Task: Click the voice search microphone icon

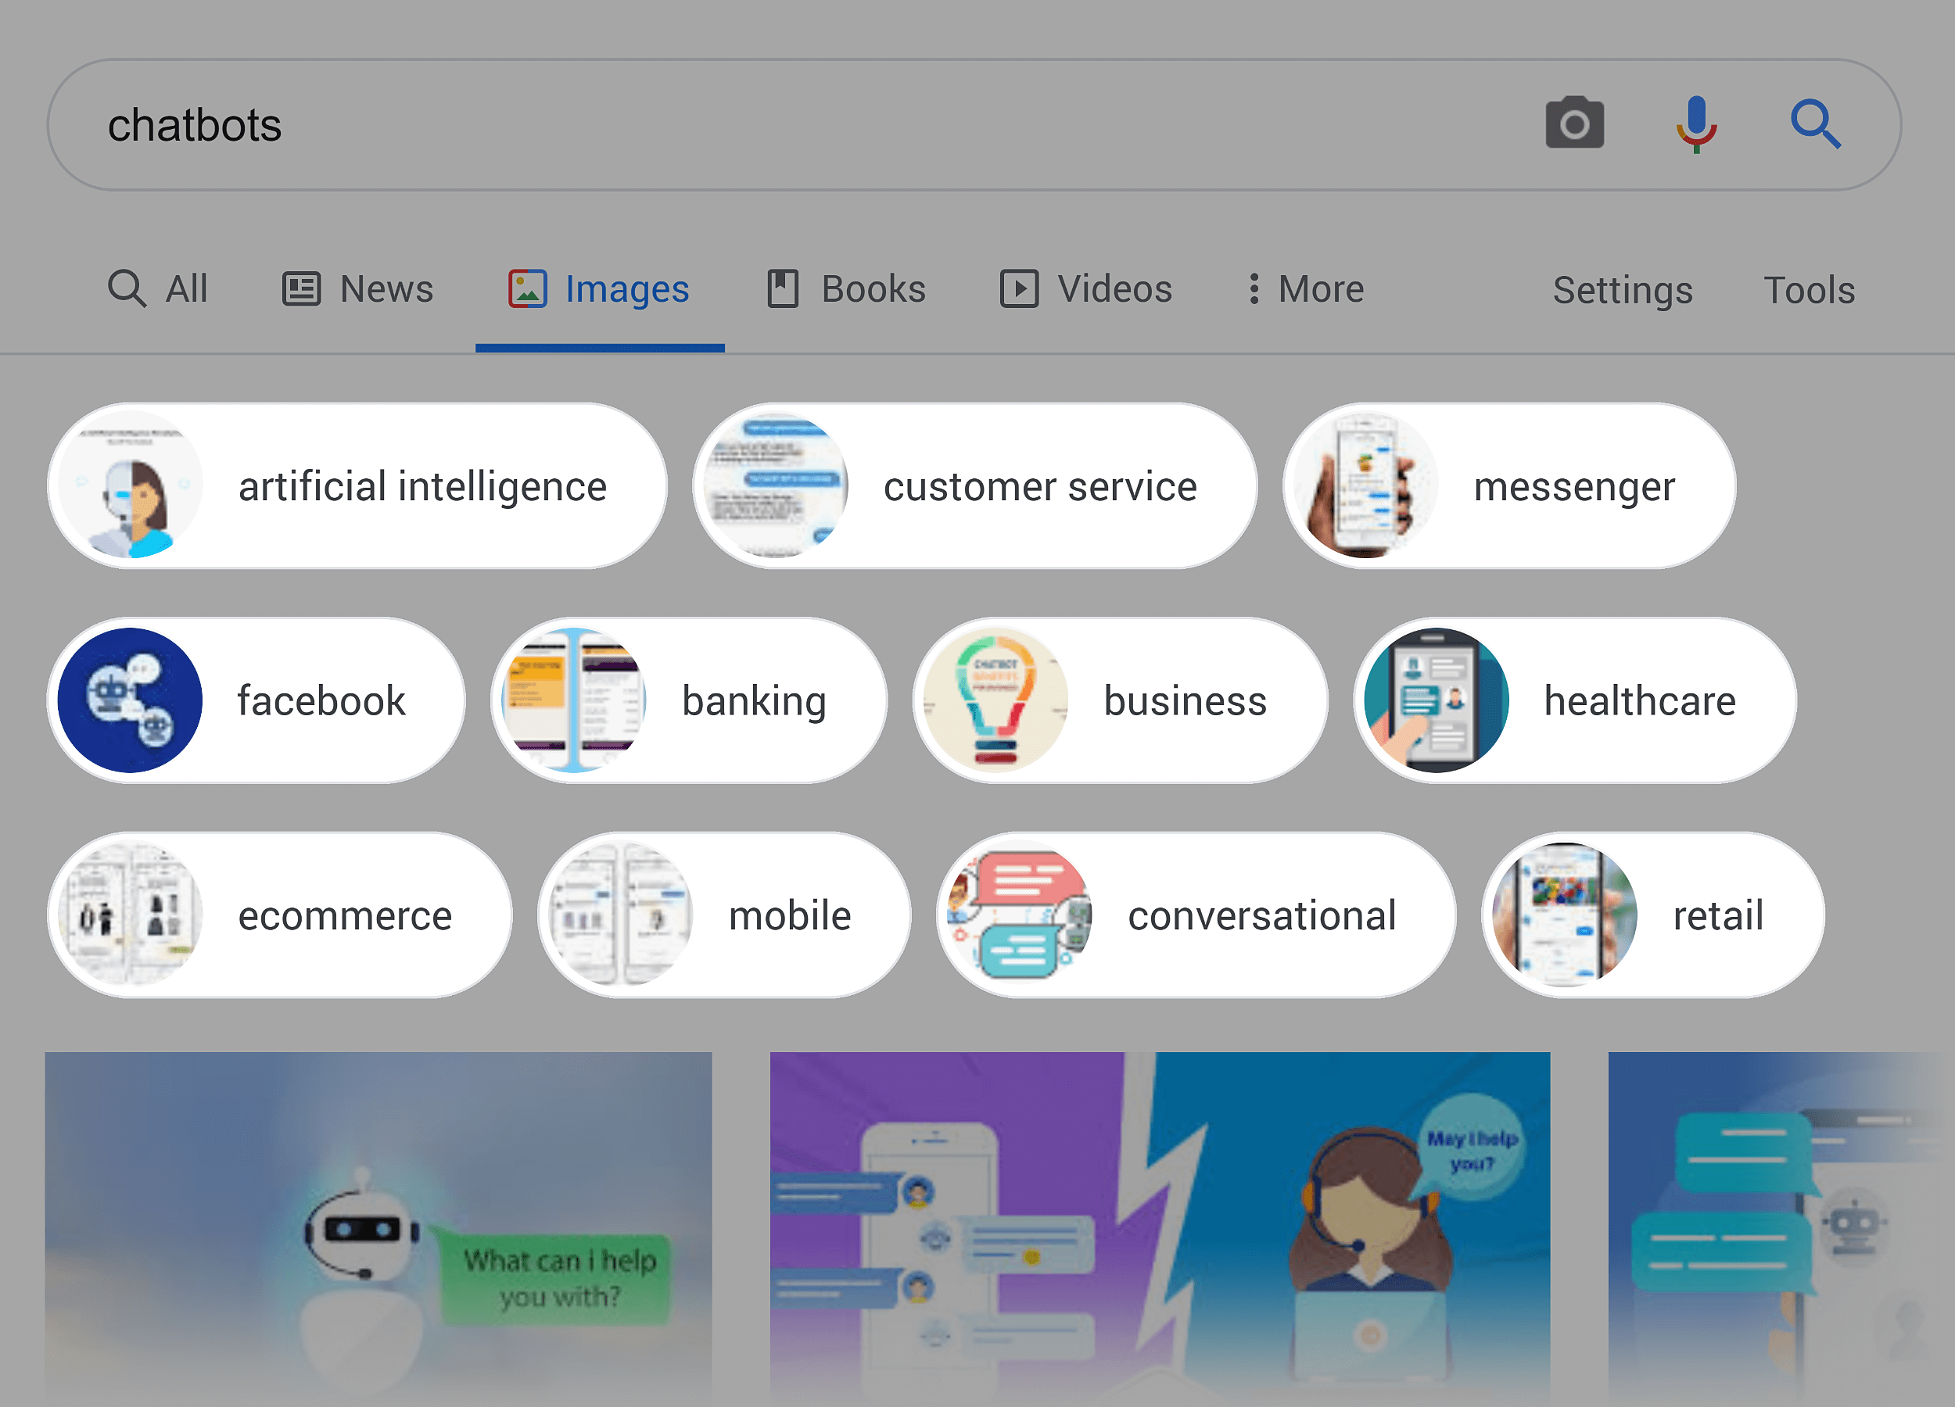Action: point(1696,124)
